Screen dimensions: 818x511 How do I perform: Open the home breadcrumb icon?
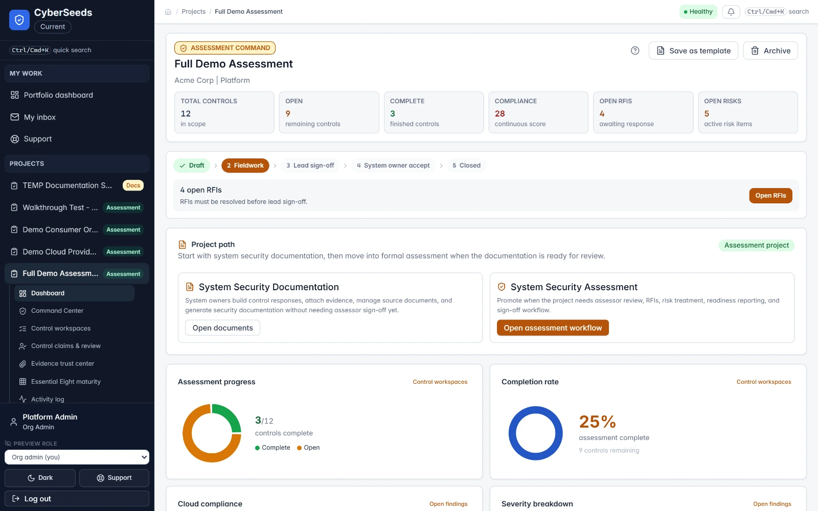coord(168,12)
